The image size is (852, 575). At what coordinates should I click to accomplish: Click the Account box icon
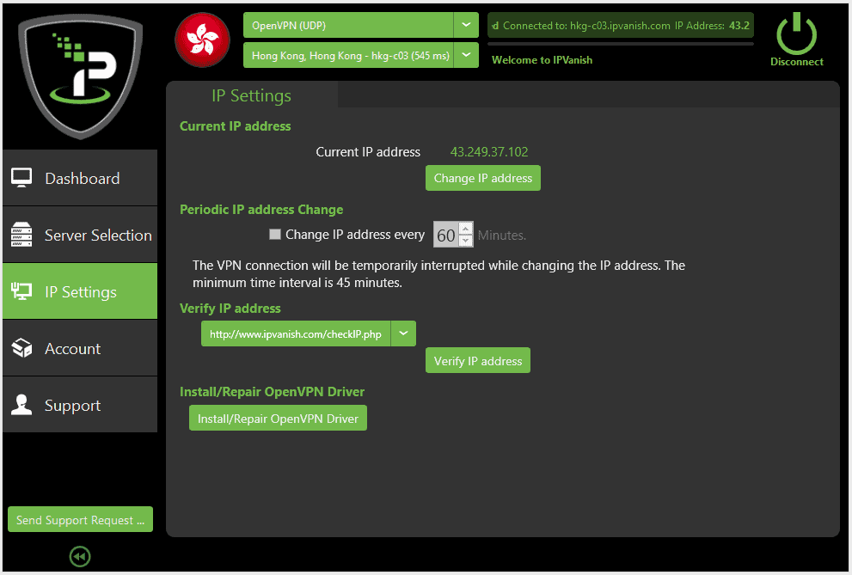21,348
